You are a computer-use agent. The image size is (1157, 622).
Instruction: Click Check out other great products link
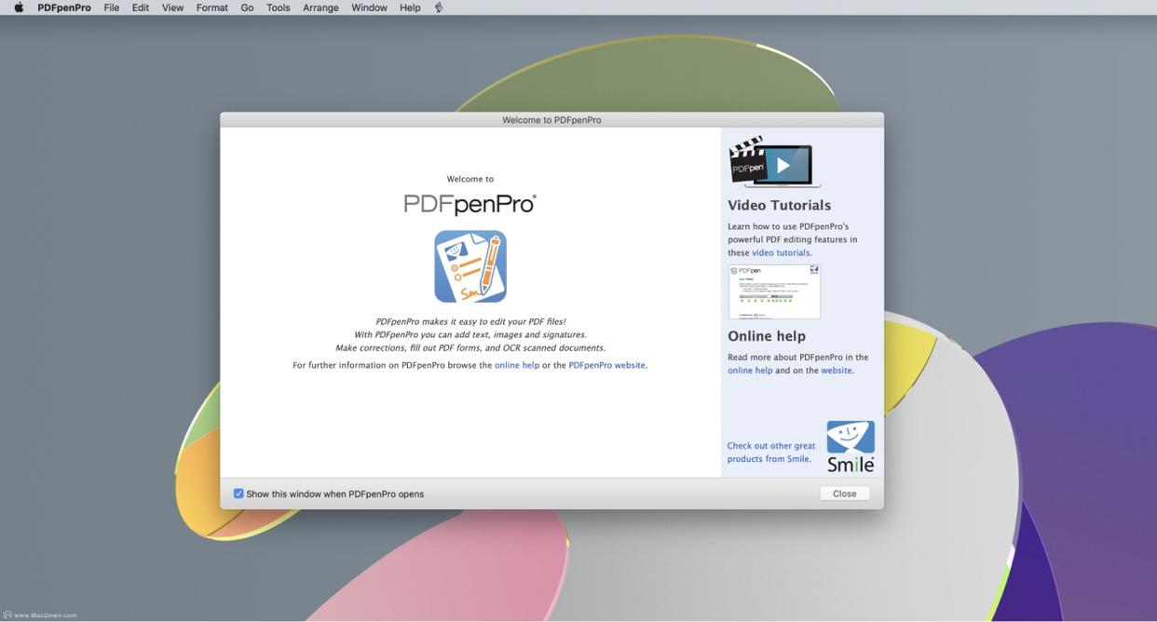[770, 452]
